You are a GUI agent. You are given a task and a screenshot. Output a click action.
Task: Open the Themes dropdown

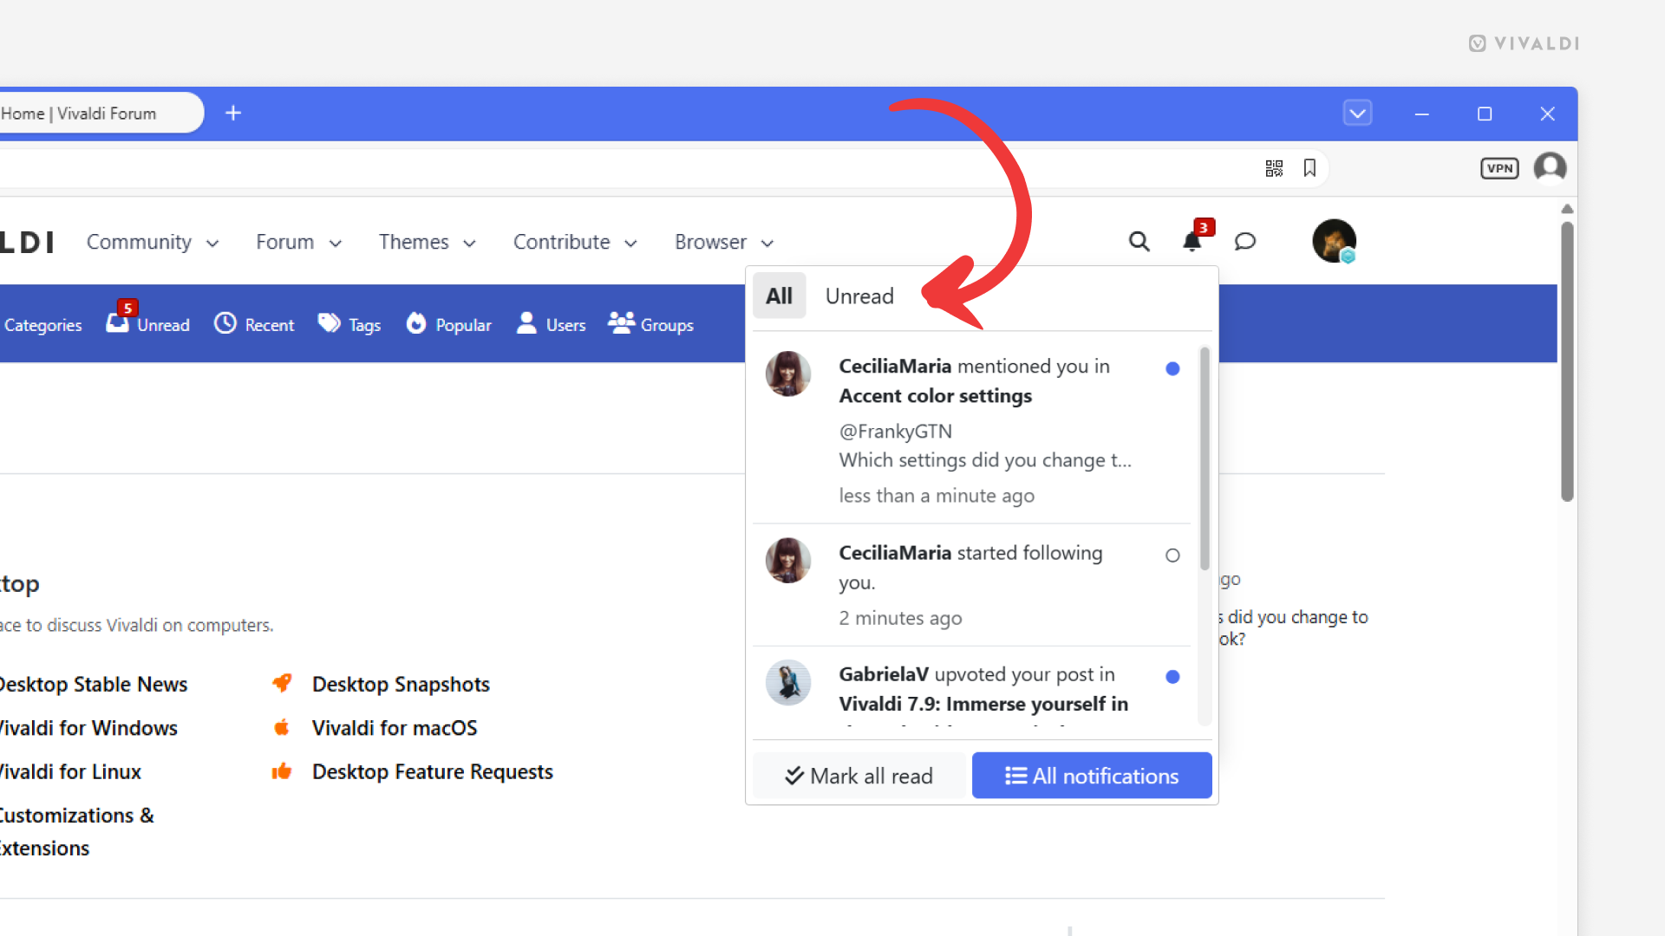(x=428, y=242)
